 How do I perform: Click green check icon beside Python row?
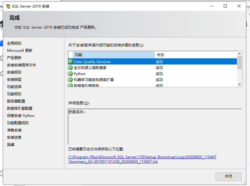[x=70, y=74]
